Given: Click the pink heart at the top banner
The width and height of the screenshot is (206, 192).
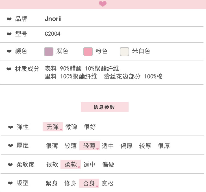Looking at the screenshot, I should (x=103, y=4).
